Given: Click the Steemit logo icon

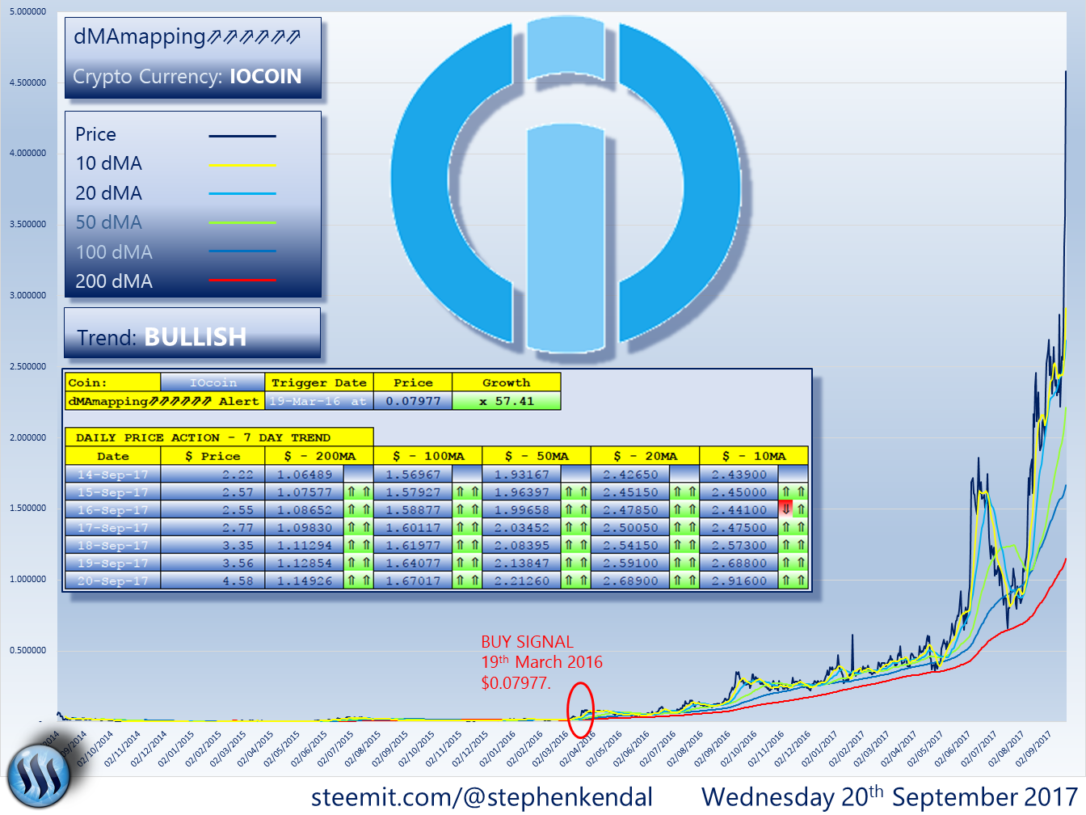Looking at the screenshot, I should 39,776.
